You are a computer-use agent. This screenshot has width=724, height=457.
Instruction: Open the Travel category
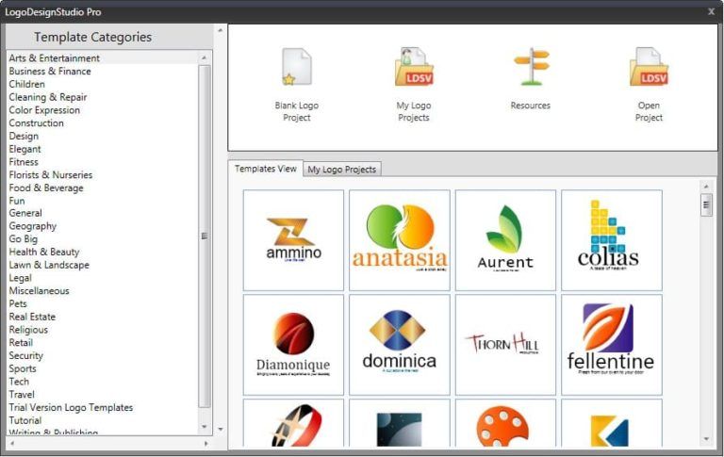(x=22, y=394)
